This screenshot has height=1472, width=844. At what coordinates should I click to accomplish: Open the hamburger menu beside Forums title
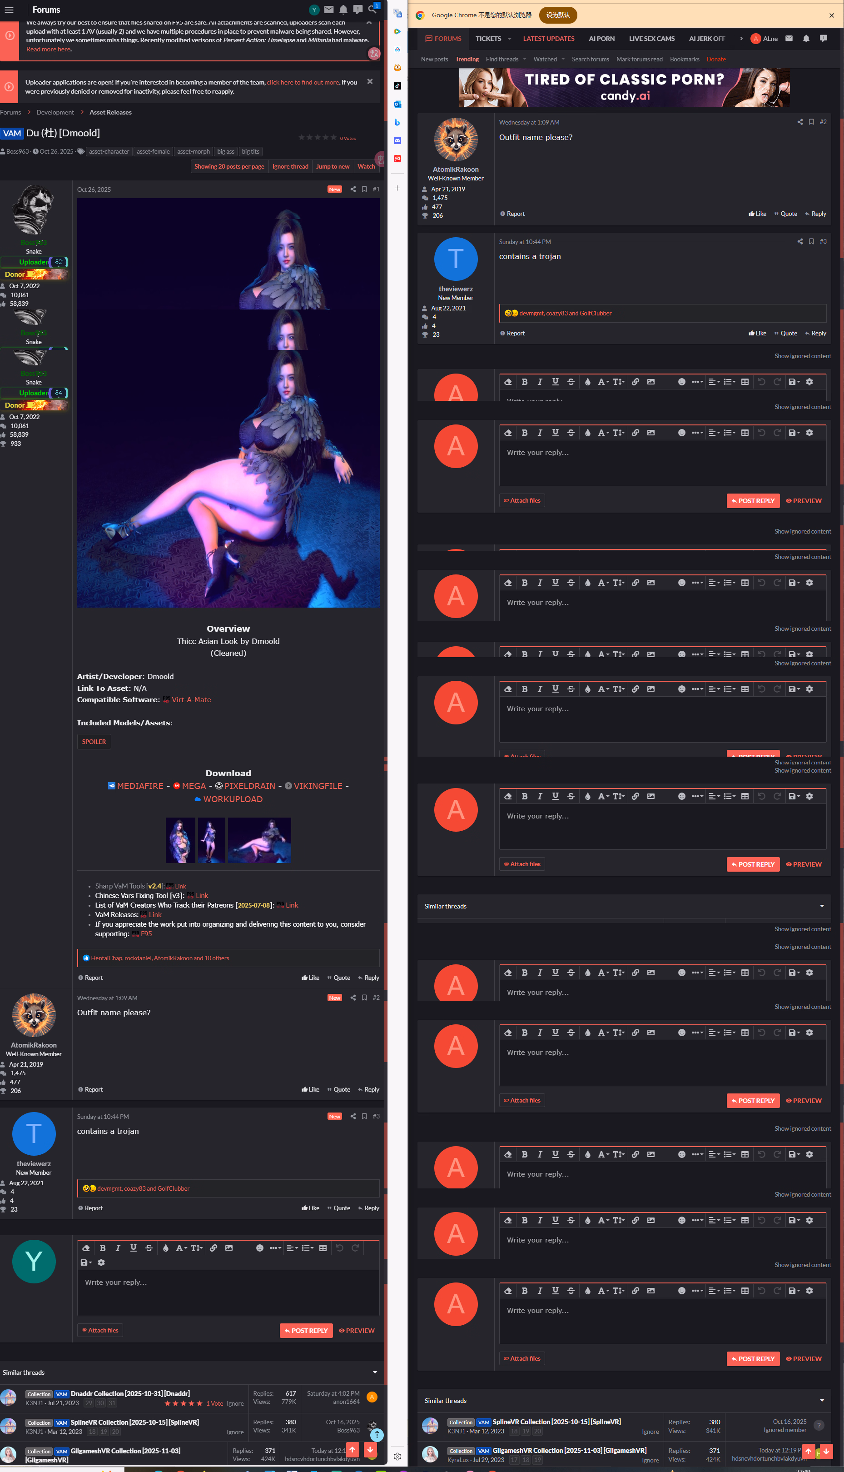coord(9,10)
